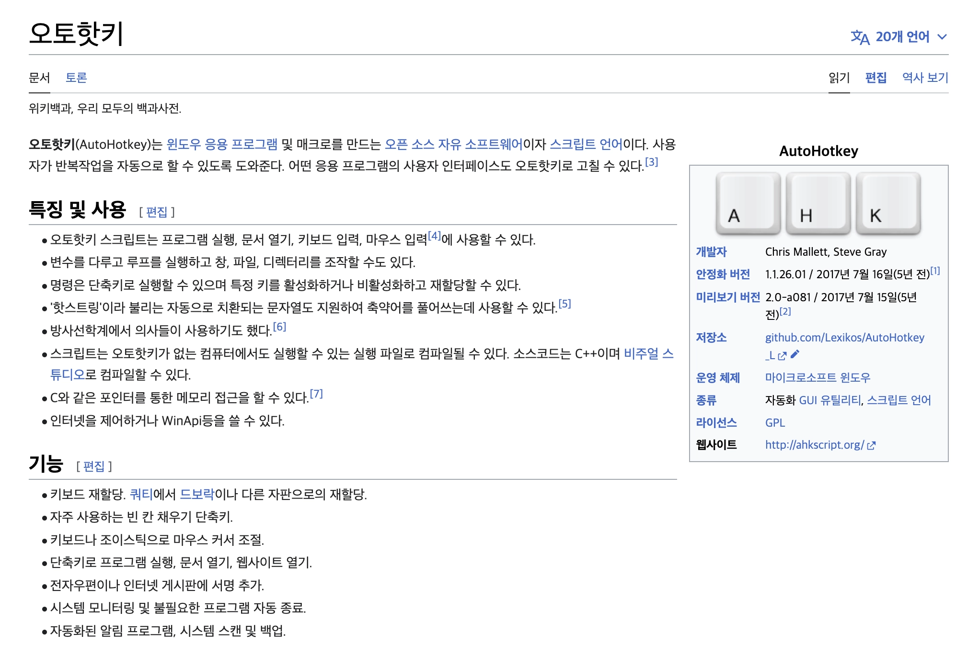This screenshot has width=967, height=657.
Task: Click the language translation icon
Action: [860, 37]
